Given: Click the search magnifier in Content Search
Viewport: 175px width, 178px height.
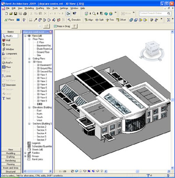Looking at the screenshot, I should pyautogui.click(x=169, y=14).
